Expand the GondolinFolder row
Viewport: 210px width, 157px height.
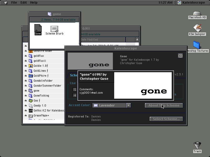click(x=26, y=81)
